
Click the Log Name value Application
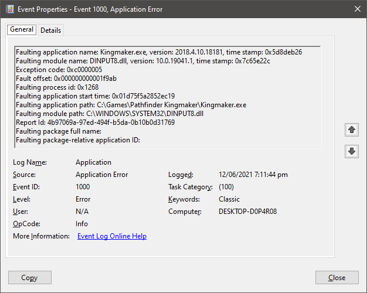tap(93, 162)
